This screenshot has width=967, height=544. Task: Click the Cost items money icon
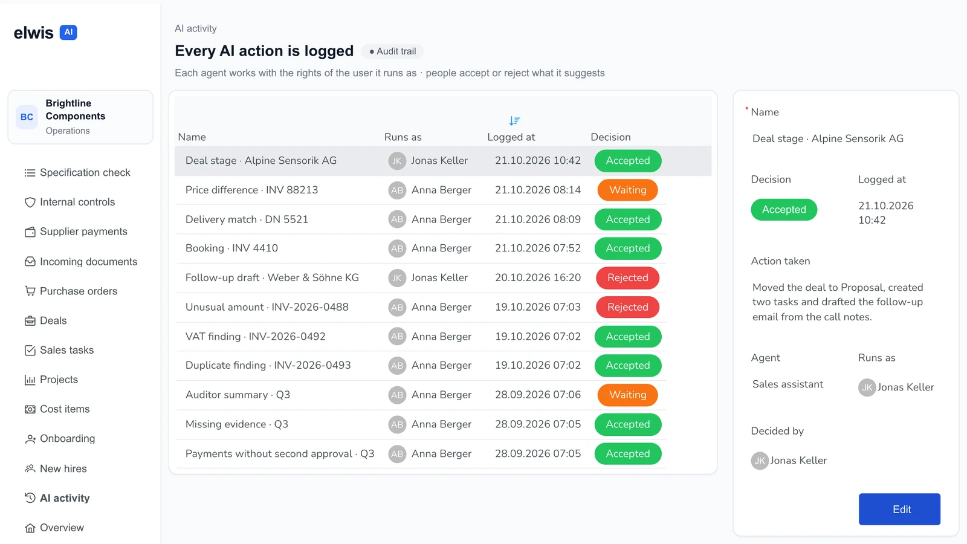coord(30,409)
